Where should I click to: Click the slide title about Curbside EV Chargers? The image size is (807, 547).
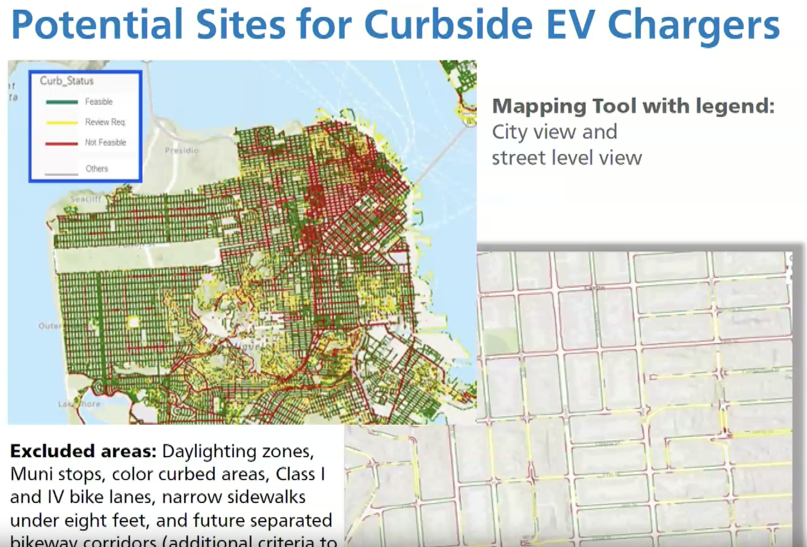tap(396, 25)
